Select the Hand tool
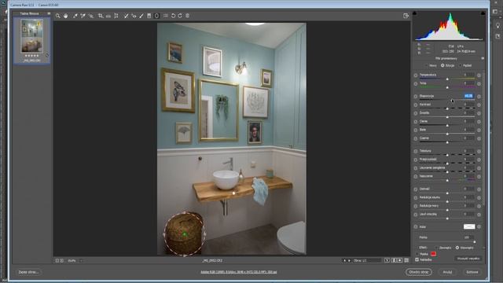The width and height of the screenshot is (503, 283). tap(66, 16)
